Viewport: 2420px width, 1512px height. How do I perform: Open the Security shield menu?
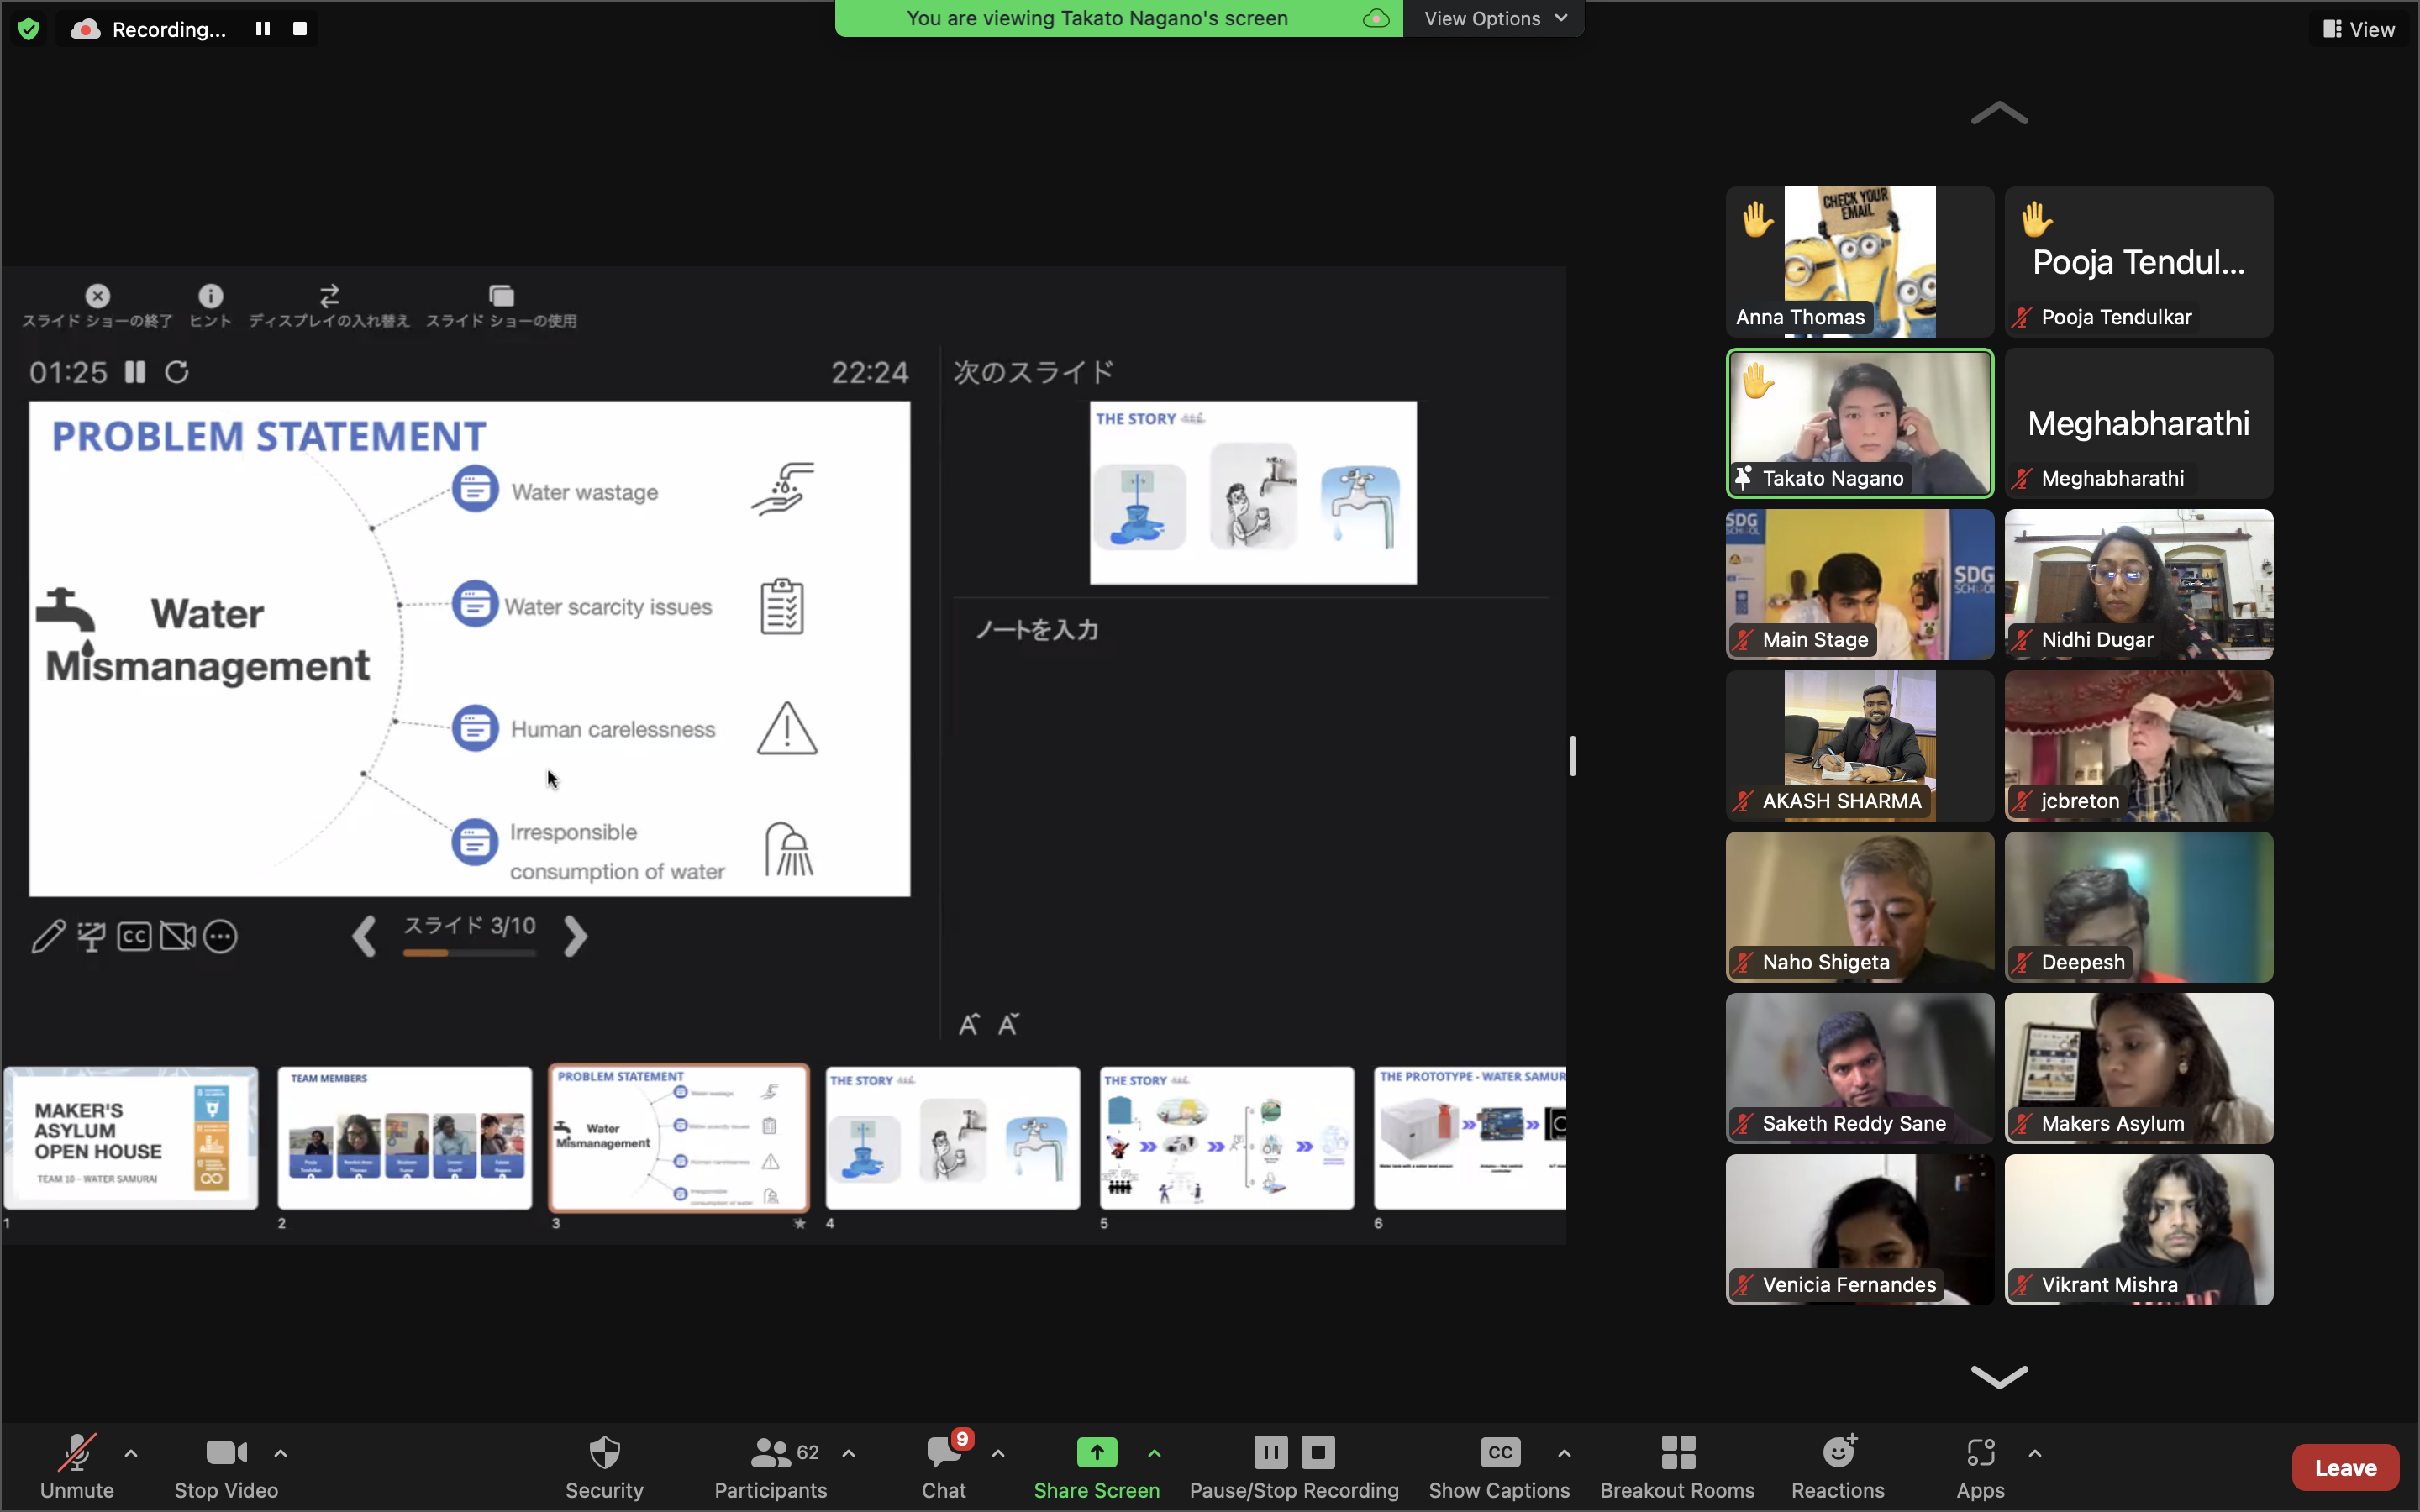click(604, 1466)
